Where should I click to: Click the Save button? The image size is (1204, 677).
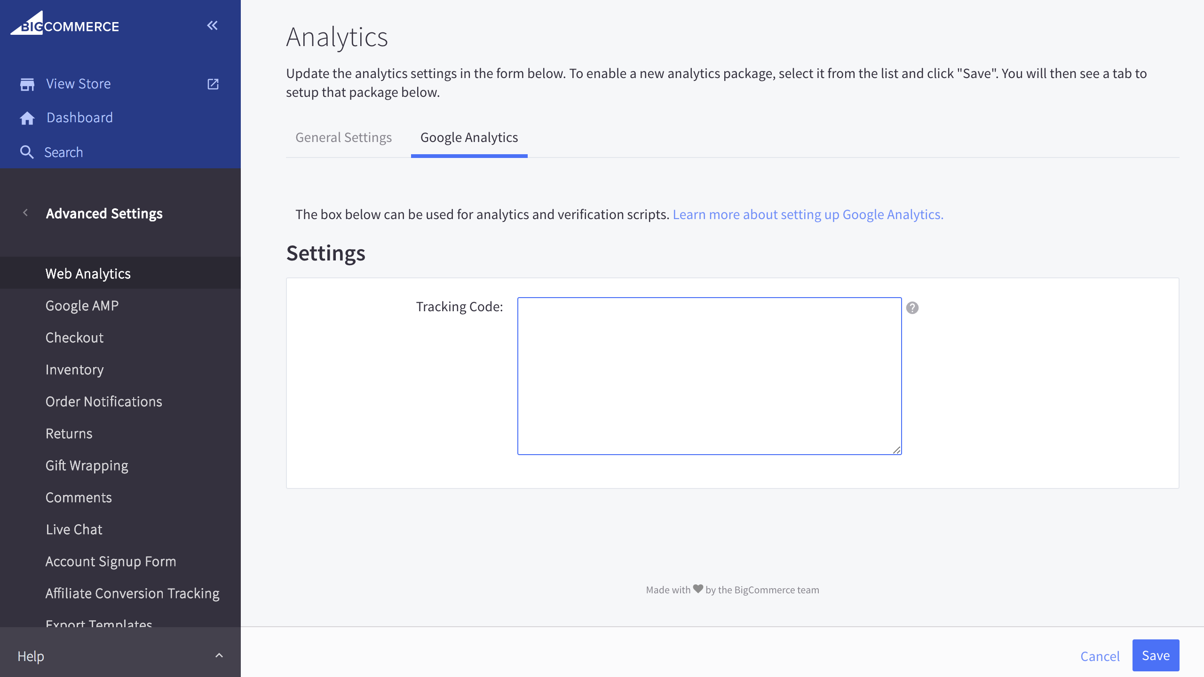(x=1155, y=655)
